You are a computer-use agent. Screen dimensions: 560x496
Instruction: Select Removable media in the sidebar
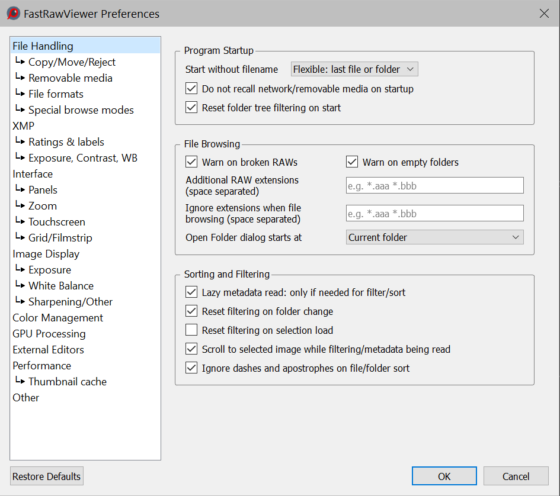point(70,78)
